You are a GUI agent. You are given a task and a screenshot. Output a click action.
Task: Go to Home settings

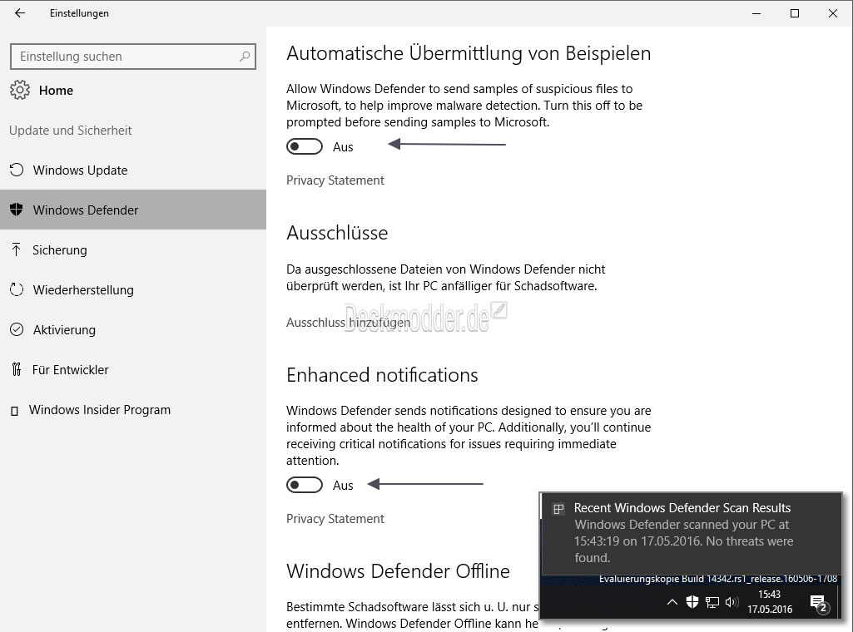[x=56, y=90]
